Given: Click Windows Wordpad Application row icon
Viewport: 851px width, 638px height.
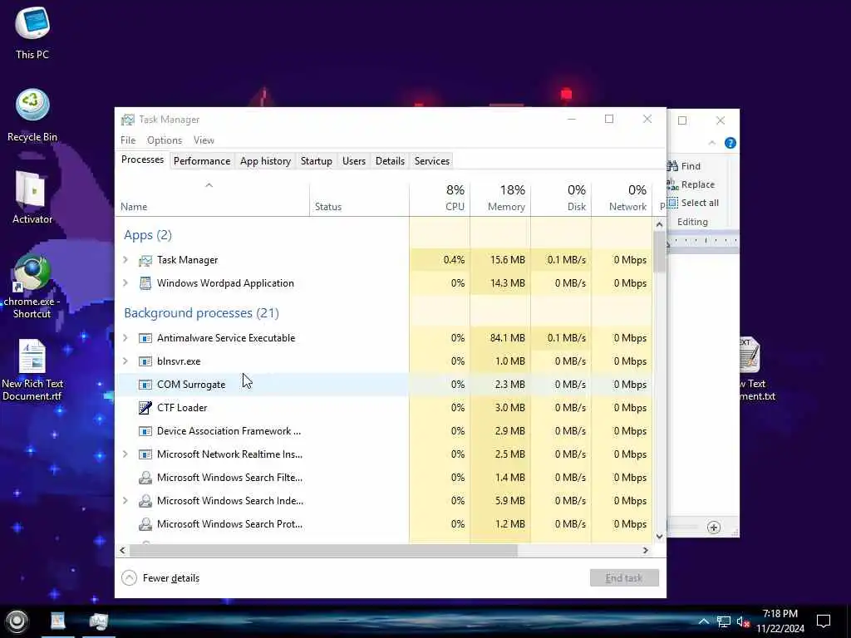Looking at the screenshot, I should click(145, 283).
